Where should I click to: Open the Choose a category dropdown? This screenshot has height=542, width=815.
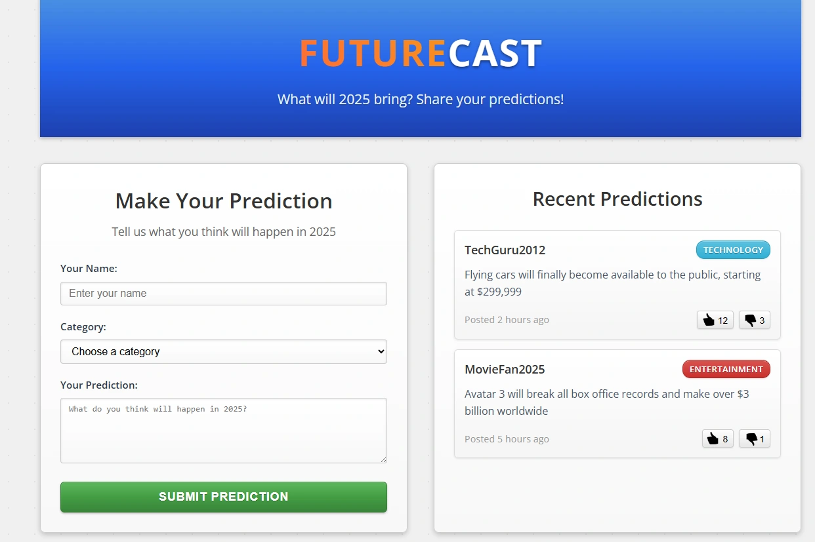click(x=223, y=351)
